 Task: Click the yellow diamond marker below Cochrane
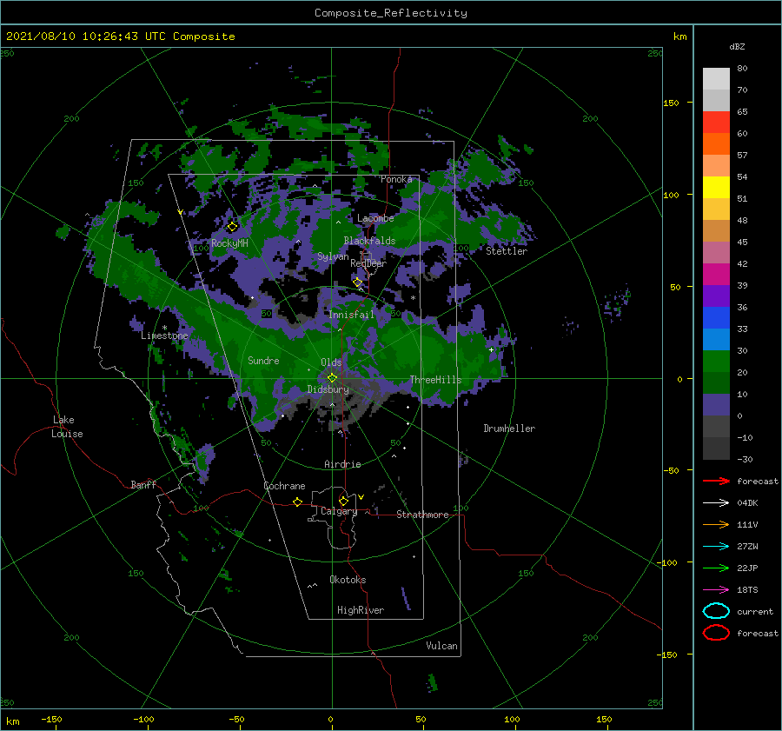[x=298, y=502]
